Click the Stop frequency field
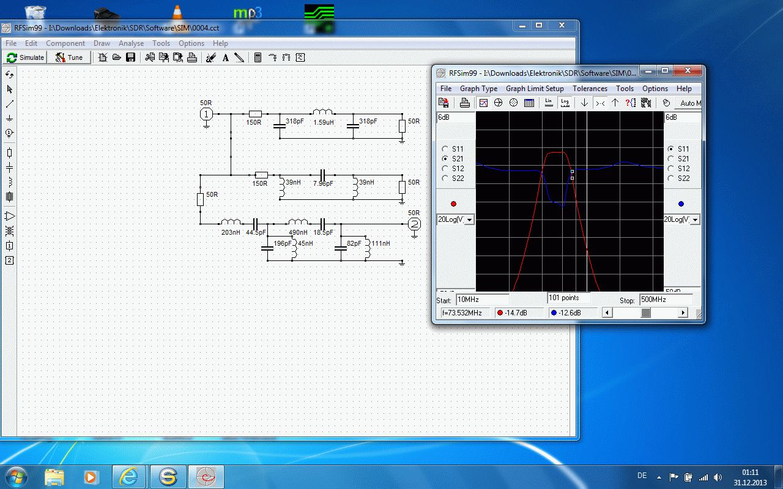Viewport: 783px width, 489px height. click(666, 300)
